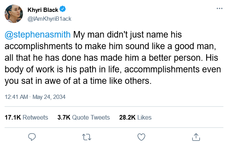This screenshot has height=151, width=228.
Task: Open the @IAmKhyriB1ack handle
Action: [49, 19]
